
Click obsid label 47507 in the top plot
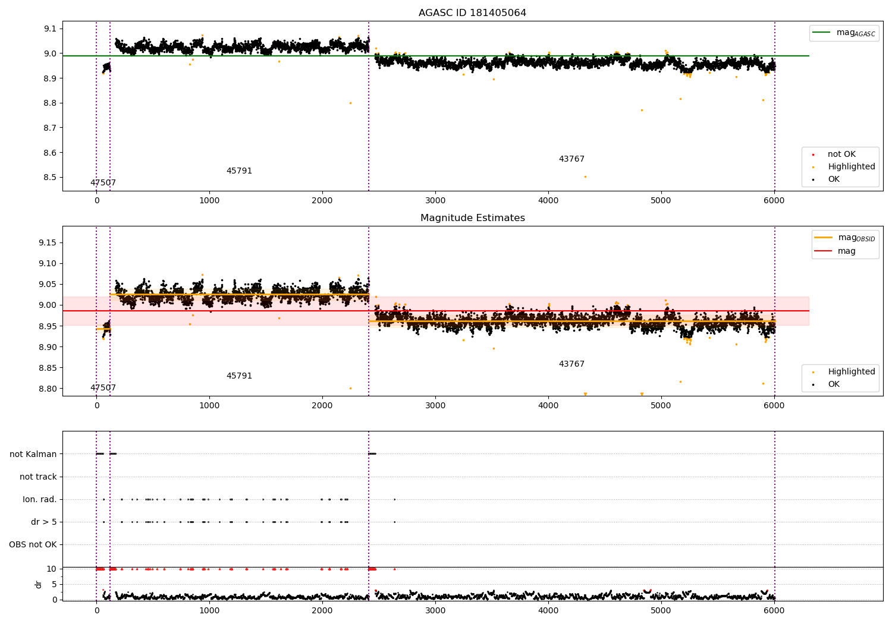[103, 183]
